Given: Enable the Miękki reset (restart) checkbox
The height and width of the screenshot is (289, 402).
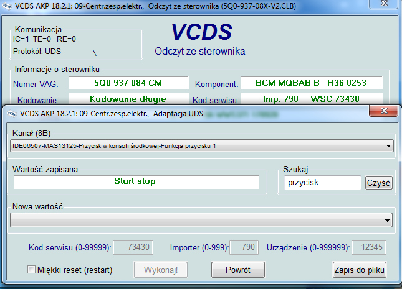Looking at the screenshot, I should click(x=31, y=269).
